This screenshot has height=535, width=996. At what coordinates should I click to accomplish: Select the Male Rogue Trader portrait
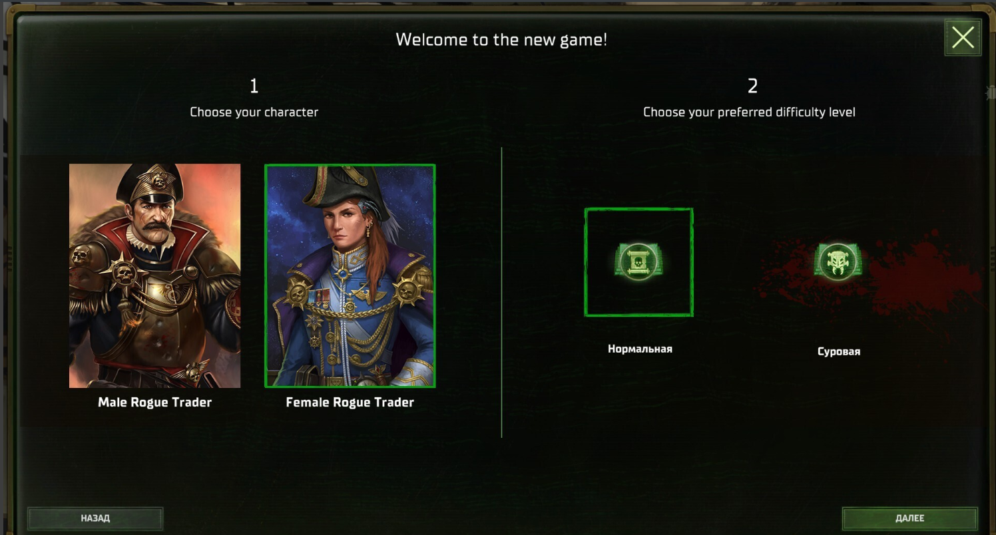tap(154, 275)
